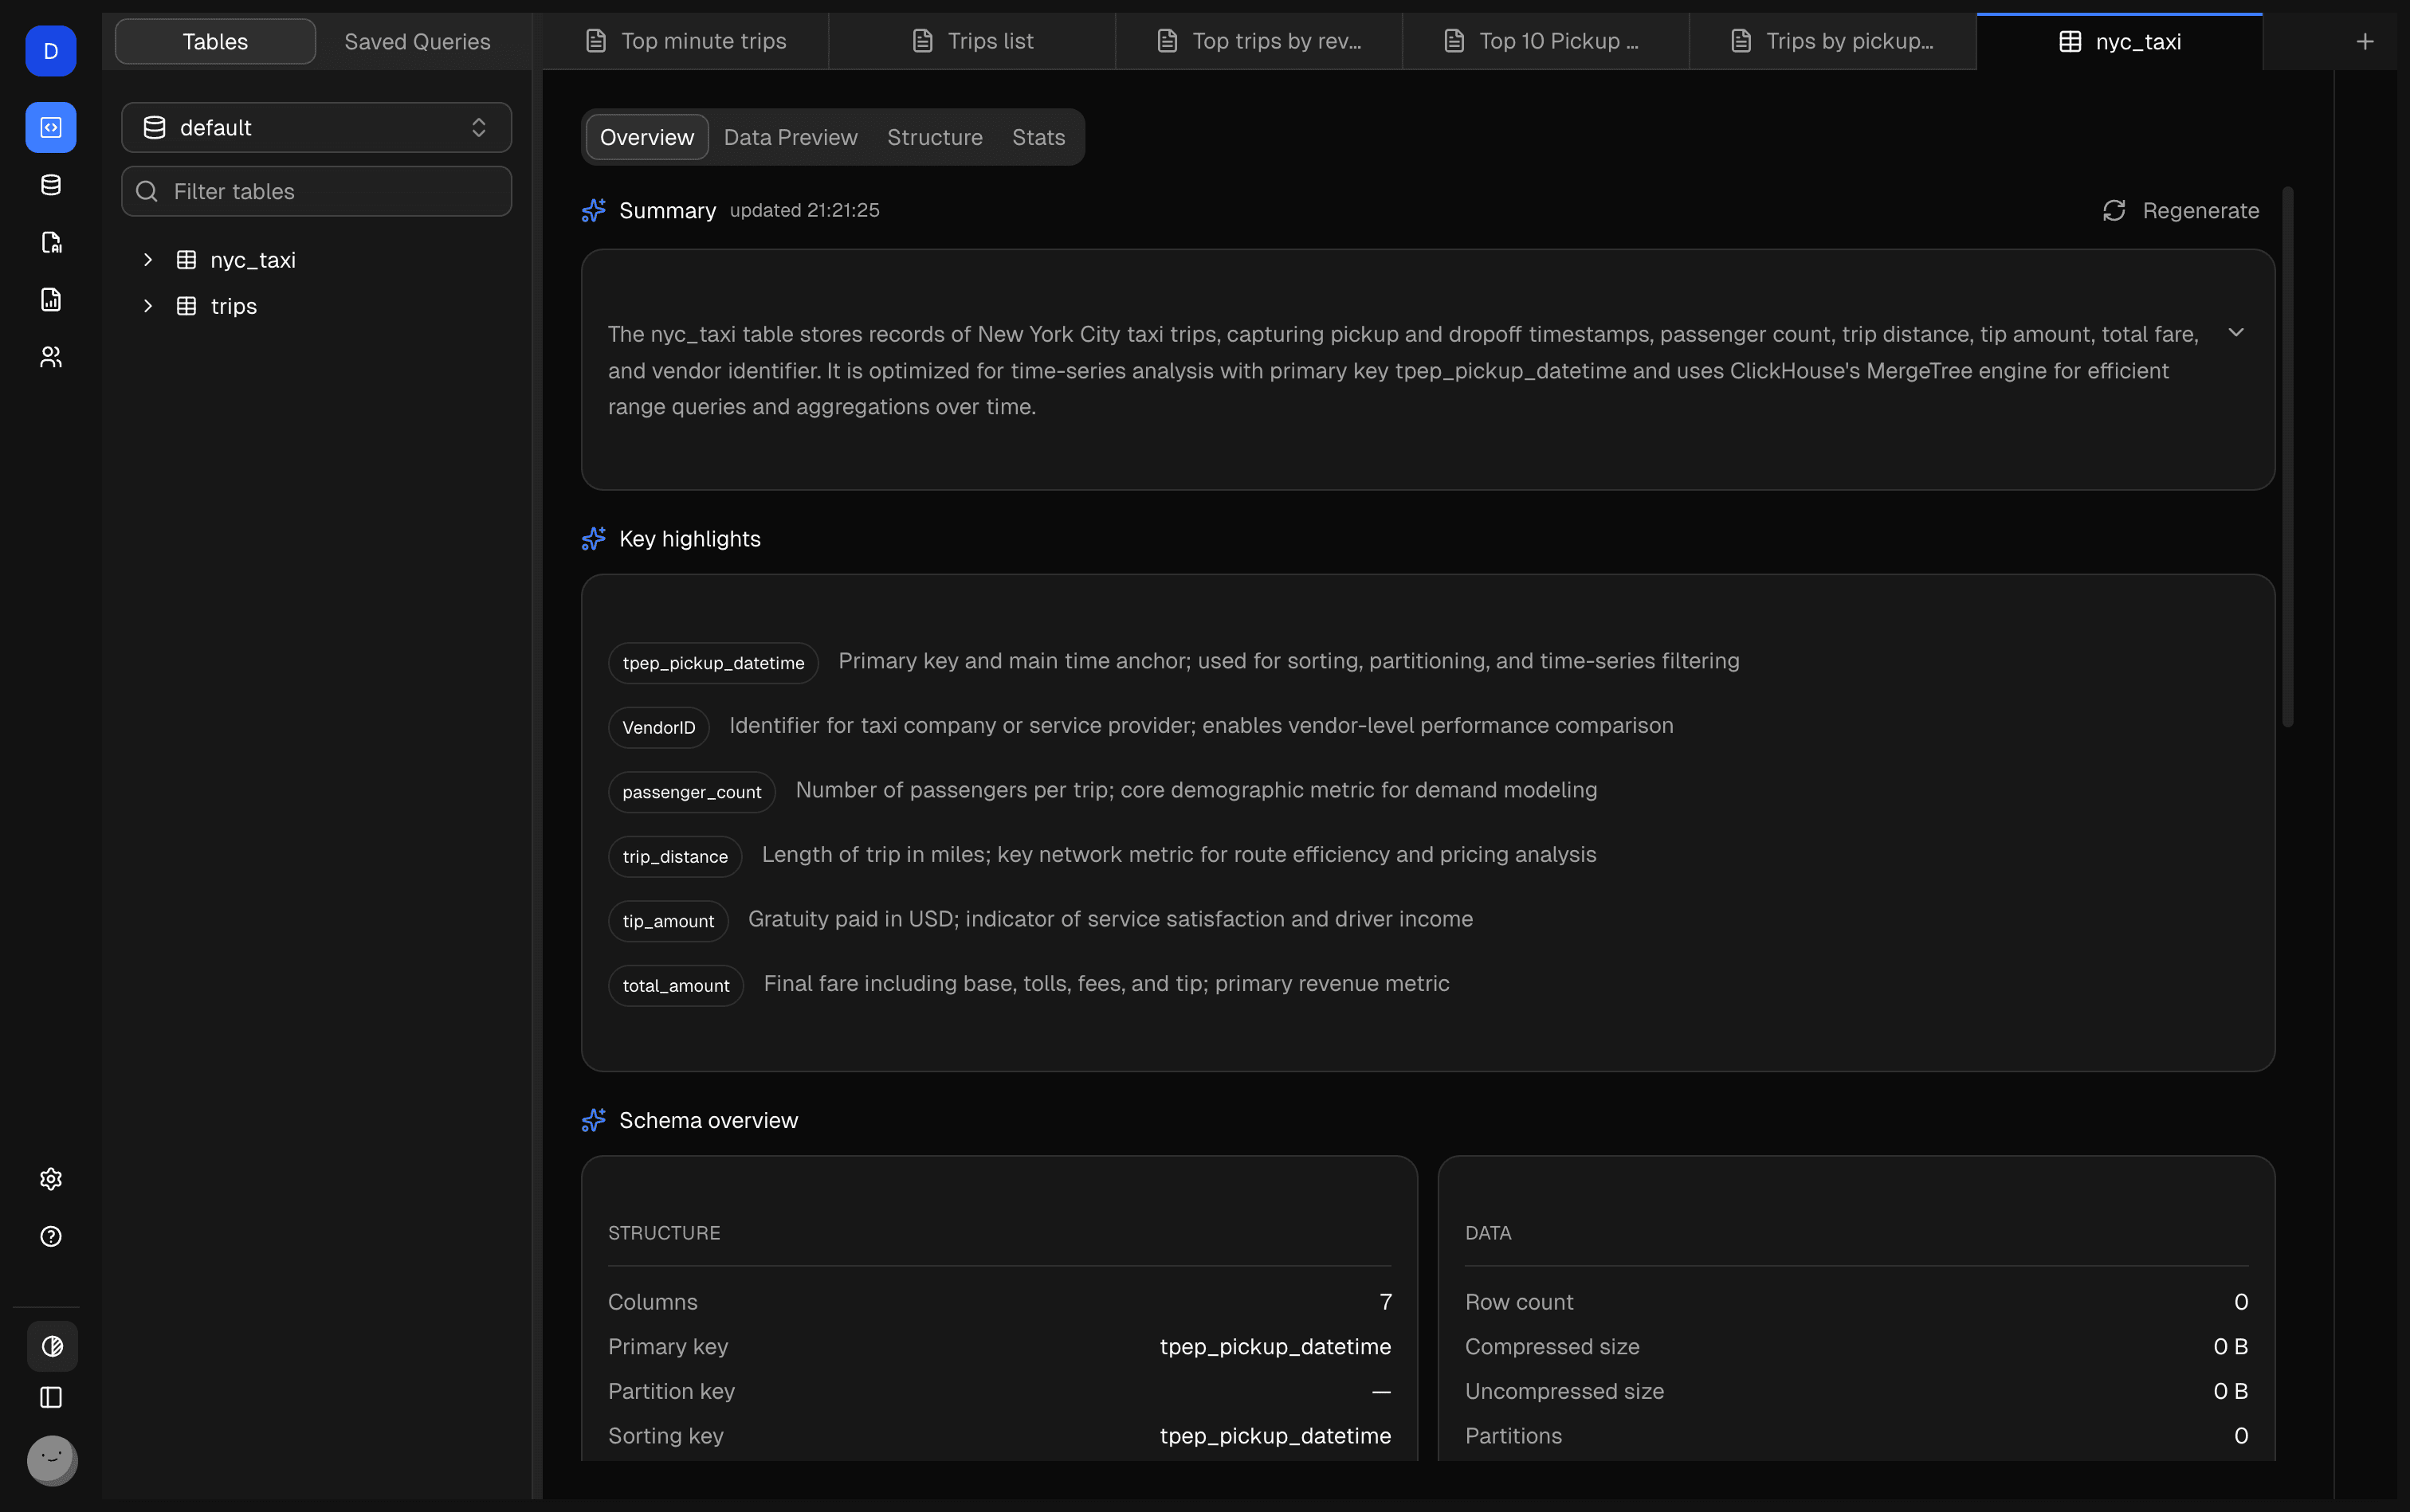Switch to the Tables view toggle

click(x=215, y=41)
